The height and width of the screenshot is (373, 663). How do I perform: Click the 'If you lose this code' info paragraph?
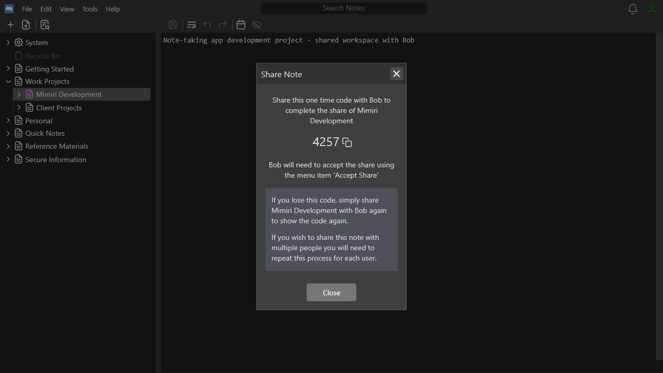point(329,210)
